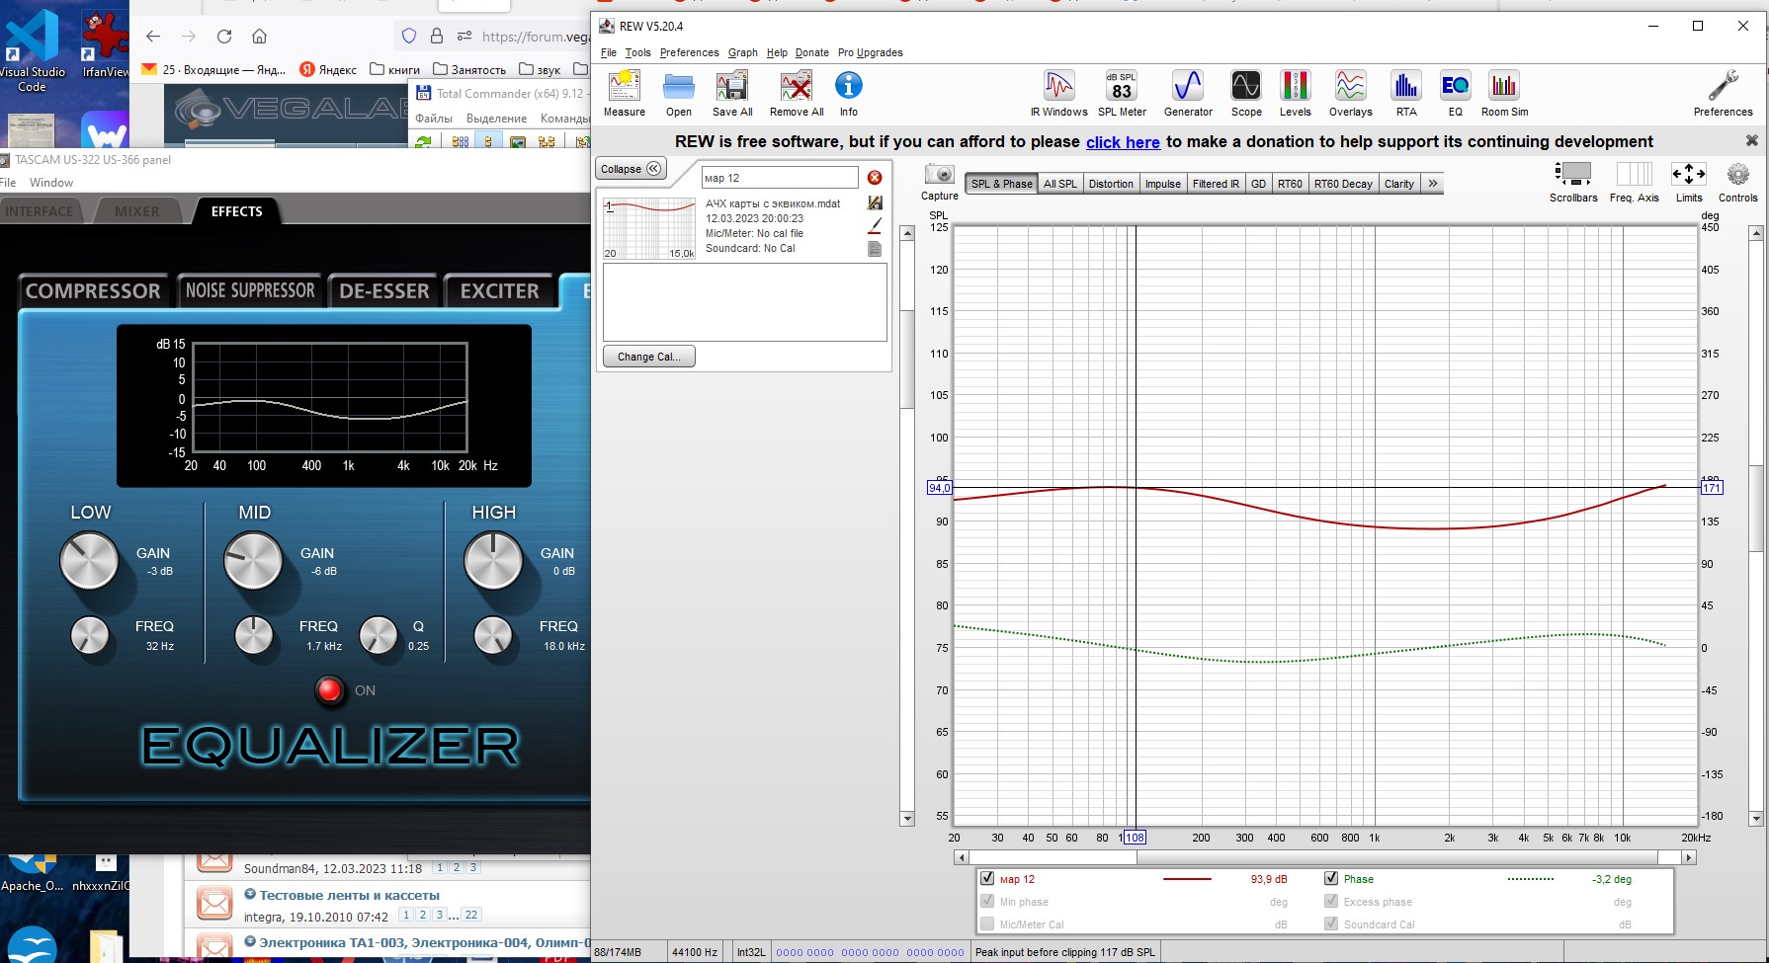
Task: Open forum thread Тестовые ленты и кассеты
Action: tap(349, 895)
